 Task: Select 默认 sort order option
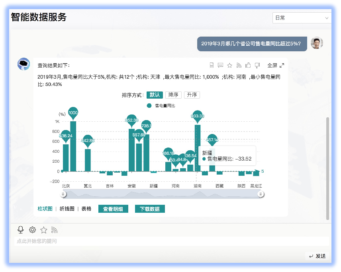[155, 95]
